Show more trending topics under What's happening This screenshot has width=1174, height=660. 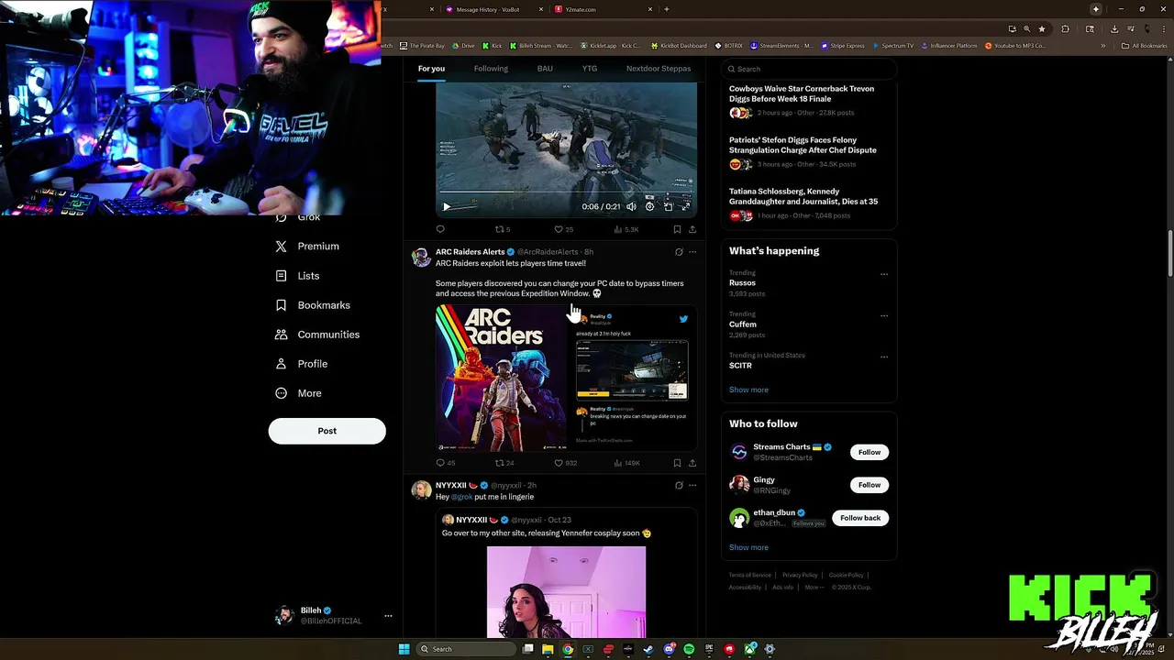coord(748,390)
